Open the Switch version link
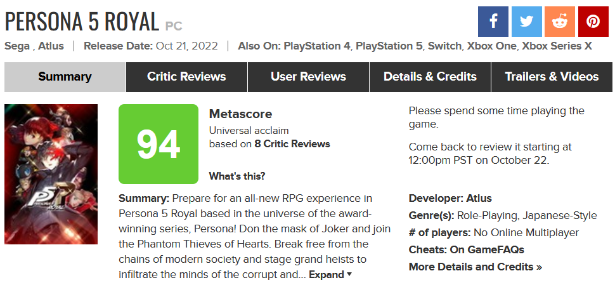Screen dimensions: 615x285 pos(444,46)
